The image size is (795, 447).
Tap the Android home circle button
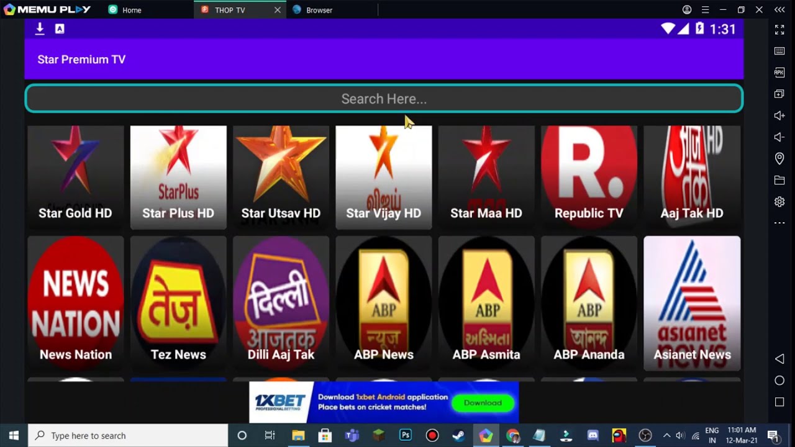click(779, 381)
